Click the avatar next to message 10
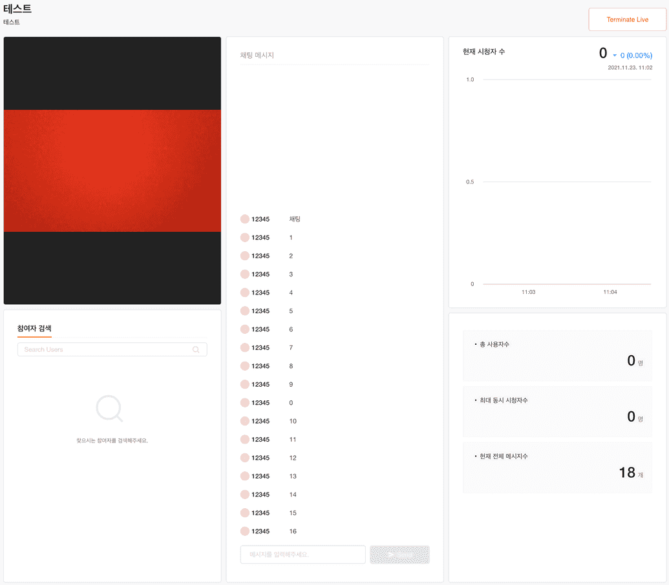The width and height of the screenshot is (669, 585). (245, 421)
